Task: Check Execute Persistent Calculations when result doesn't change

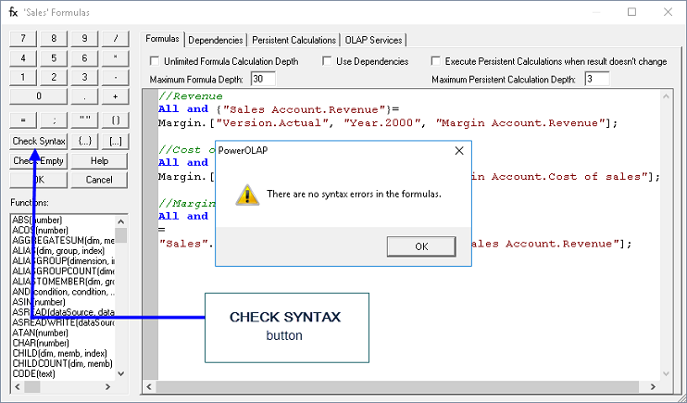Action: click(x=437, y=62)
